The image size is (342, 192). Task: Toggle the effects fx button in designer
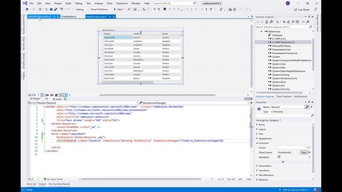click(x=43, y=95)
